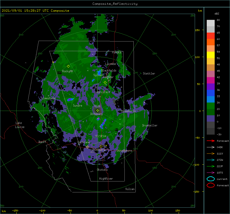Choose the green 22JP arrow legend icon
This screenshot has width=230, height=214.
(211, 166)
